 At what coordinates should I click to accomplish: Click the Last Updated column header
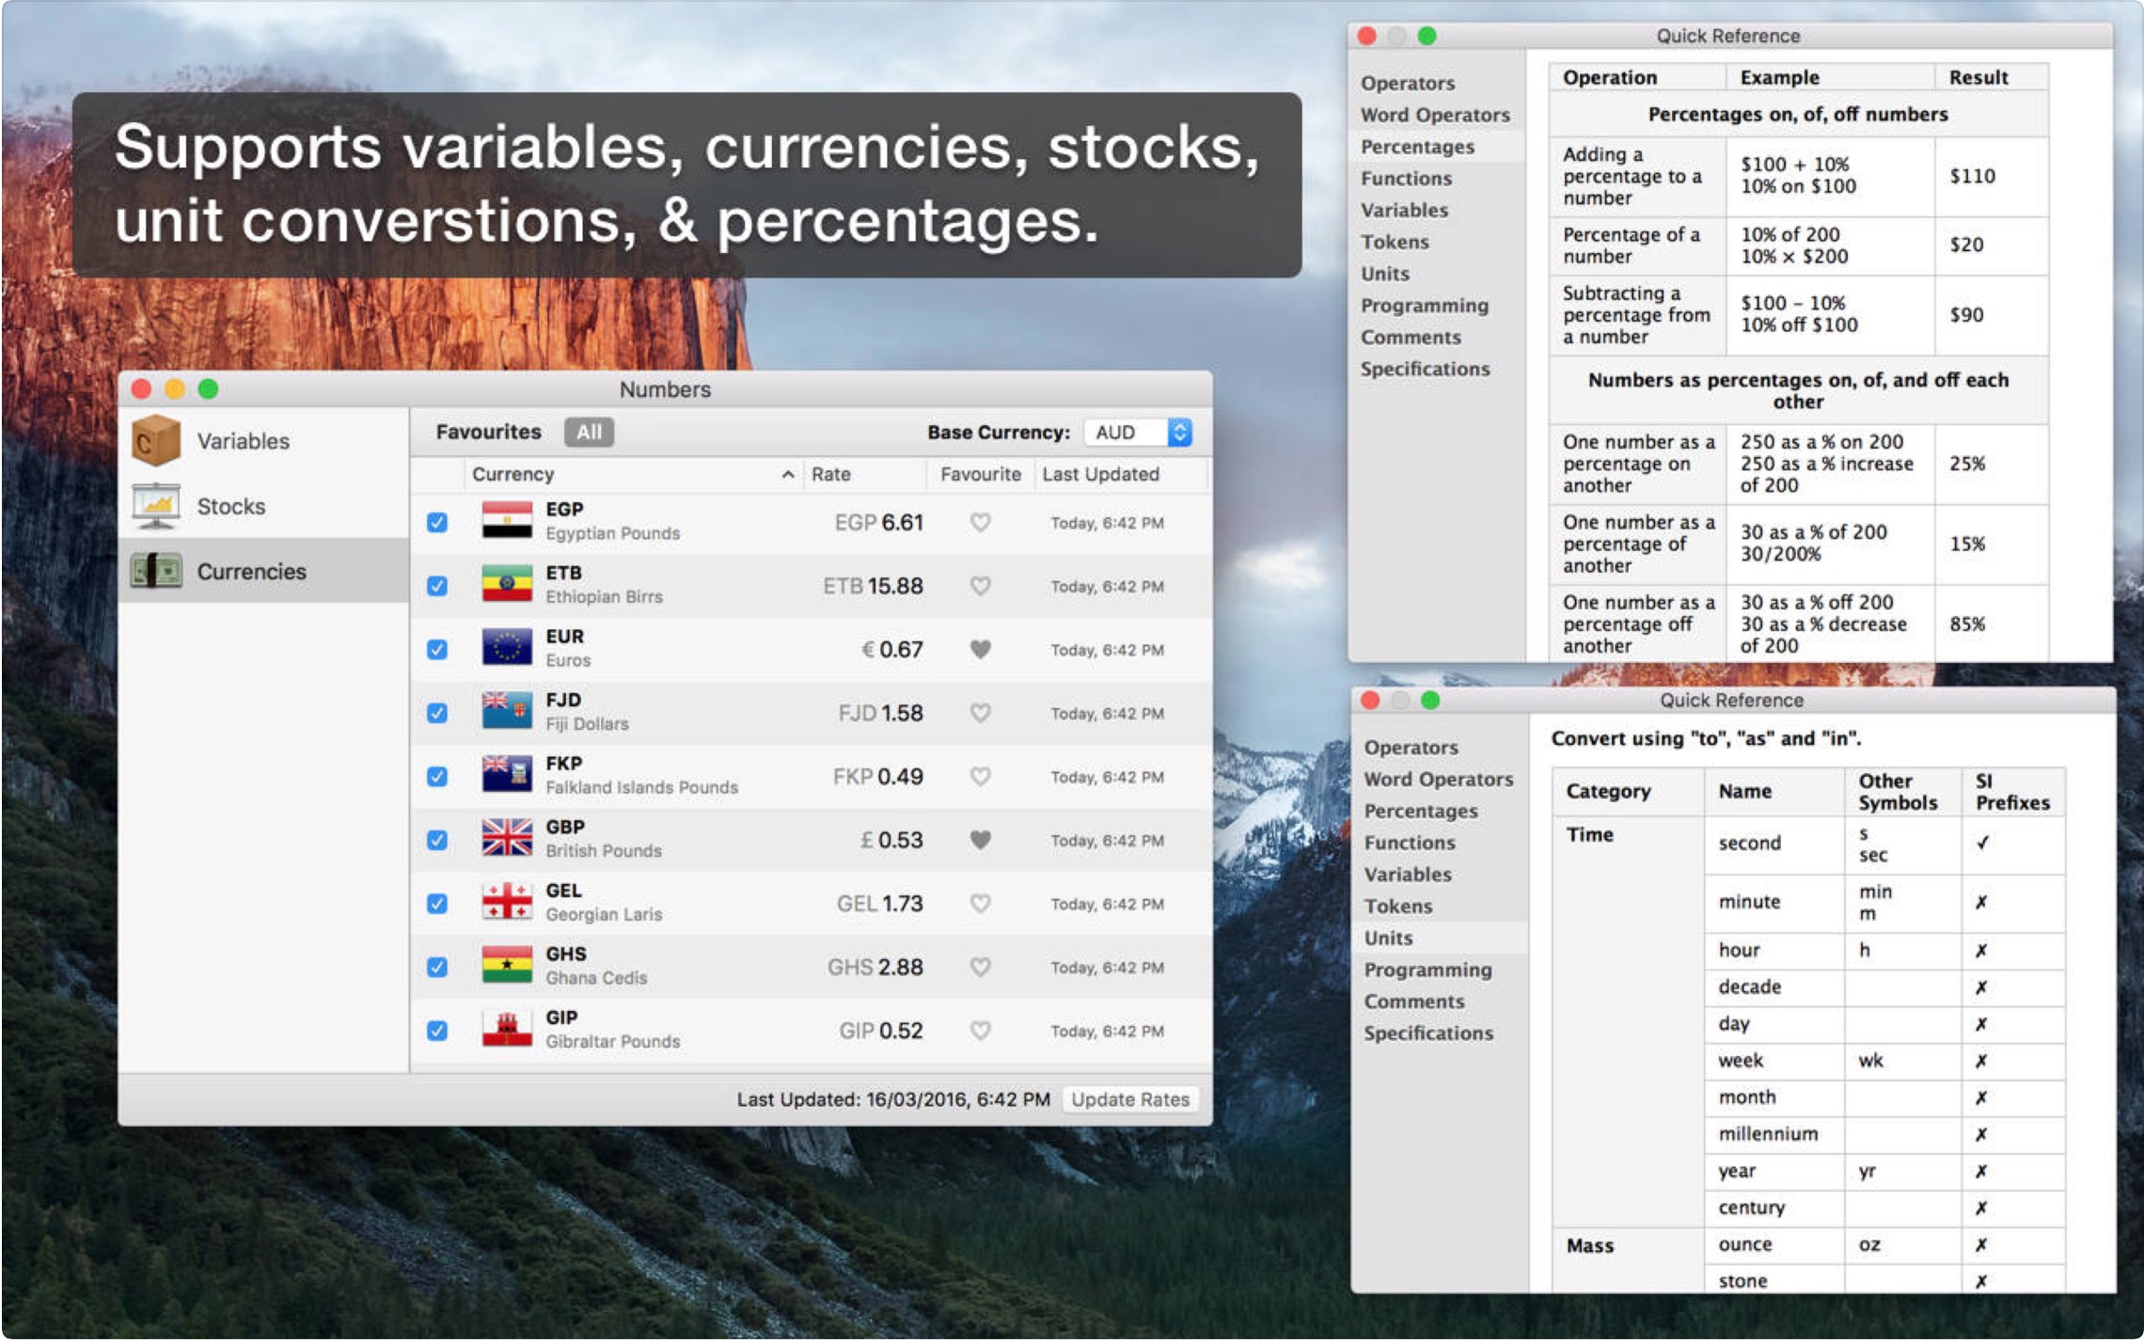(1100, 474)
